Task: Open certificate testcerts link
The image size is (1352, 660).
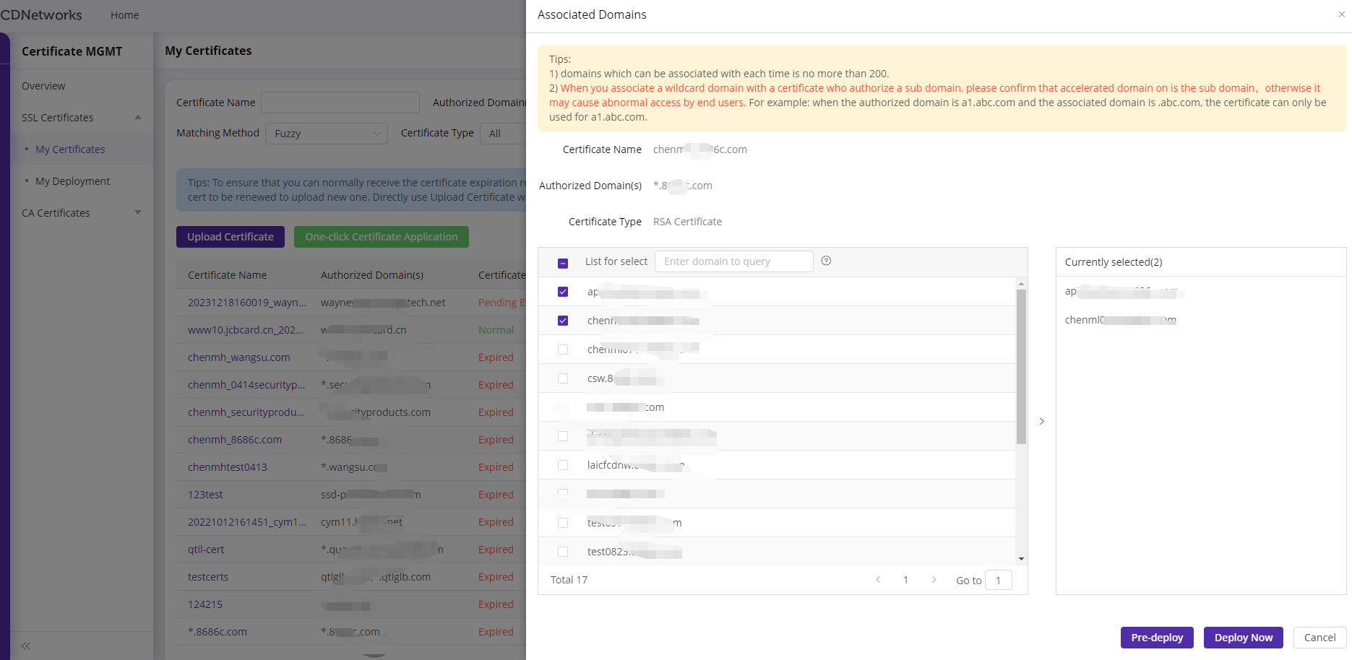Action: 208,577
